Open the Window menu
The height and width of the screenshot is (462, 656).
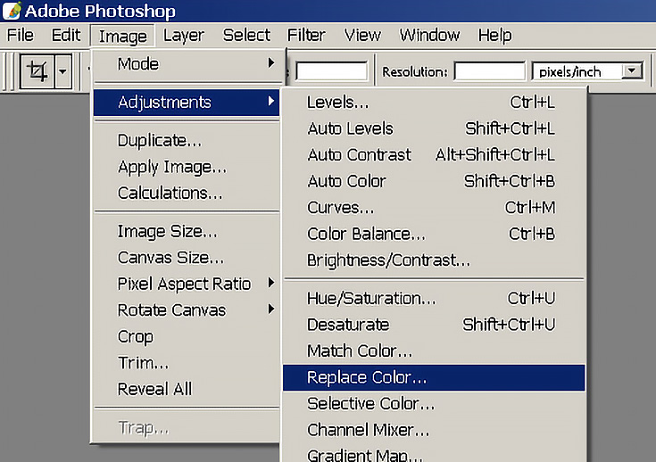click(x=429, y=35)
